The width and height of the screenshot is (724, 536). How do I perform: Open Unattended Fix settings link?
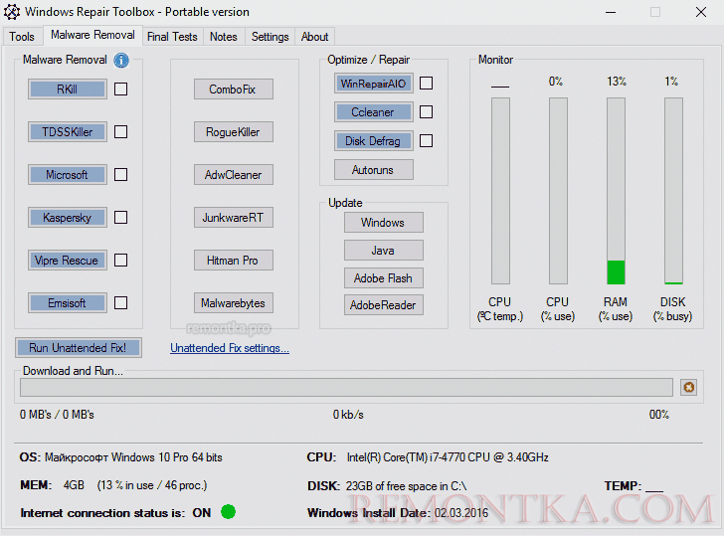[230, 348]
